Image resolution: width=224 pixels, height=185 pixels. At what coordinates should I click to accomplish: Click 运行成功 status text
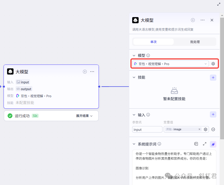[22, 116]
